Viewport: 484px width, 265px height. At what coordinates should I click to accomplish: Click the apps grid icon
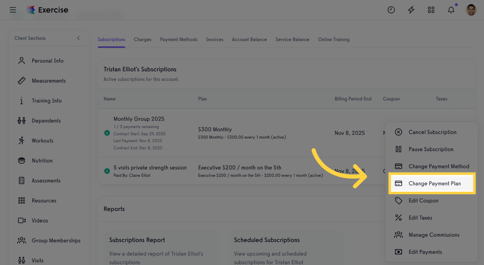tap(431, 10)
